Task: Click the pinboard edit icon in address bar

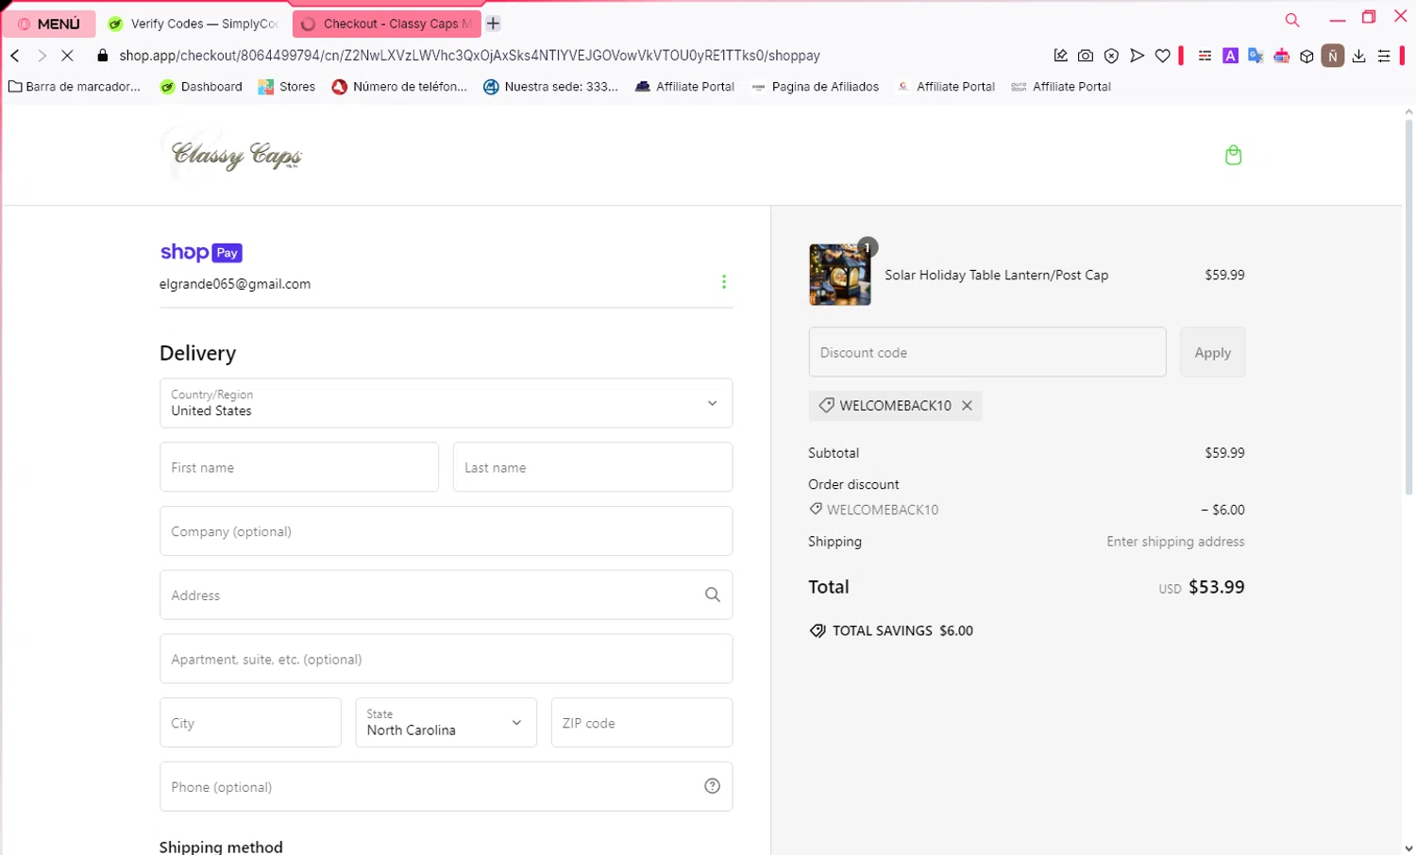Action: click(x=1061, y=56)
